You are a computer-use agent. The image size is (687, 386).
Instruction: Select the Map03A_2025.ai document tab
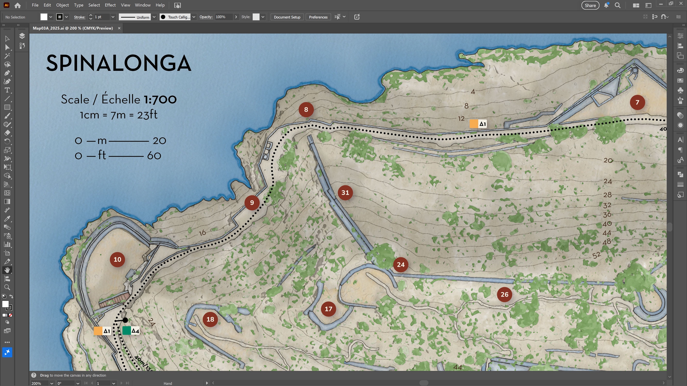click(x=72, y=28)
